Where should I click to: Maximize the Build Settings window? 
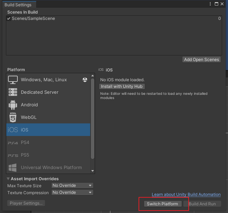click(x=217, y=4)
